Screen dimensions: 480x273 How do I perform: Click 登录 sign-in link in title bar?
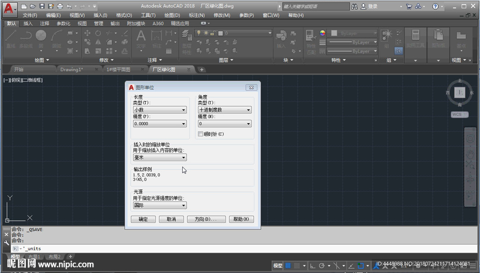373,6
